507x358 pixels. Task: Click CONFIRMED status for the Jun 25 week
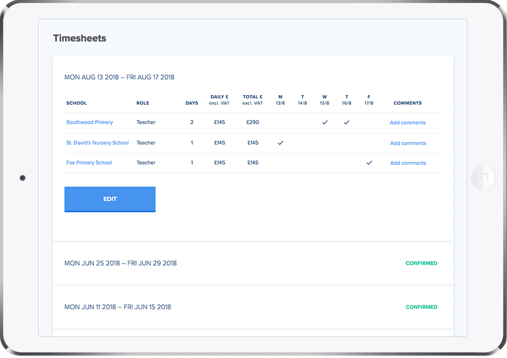coord(421,263)
